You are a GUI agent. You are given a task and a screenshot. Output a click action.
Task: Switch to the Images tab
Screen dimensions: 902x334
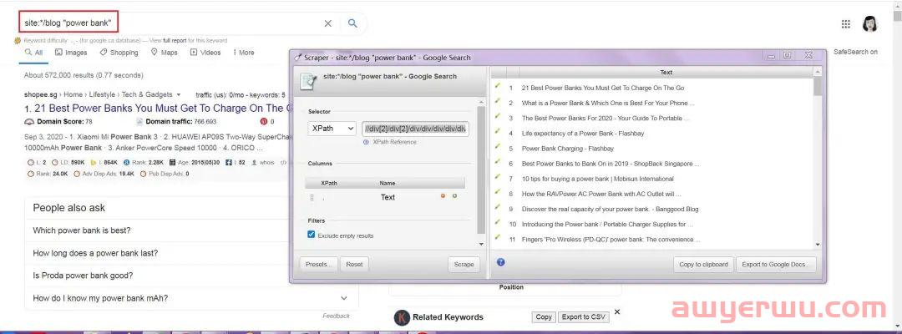[71, 53]
